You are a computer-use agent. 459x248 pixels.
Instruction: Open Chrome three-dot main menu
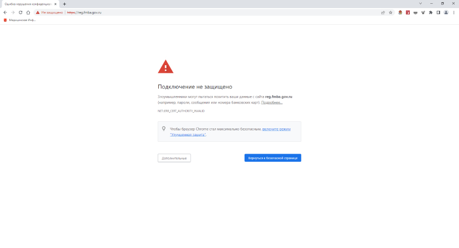point(454,12)
